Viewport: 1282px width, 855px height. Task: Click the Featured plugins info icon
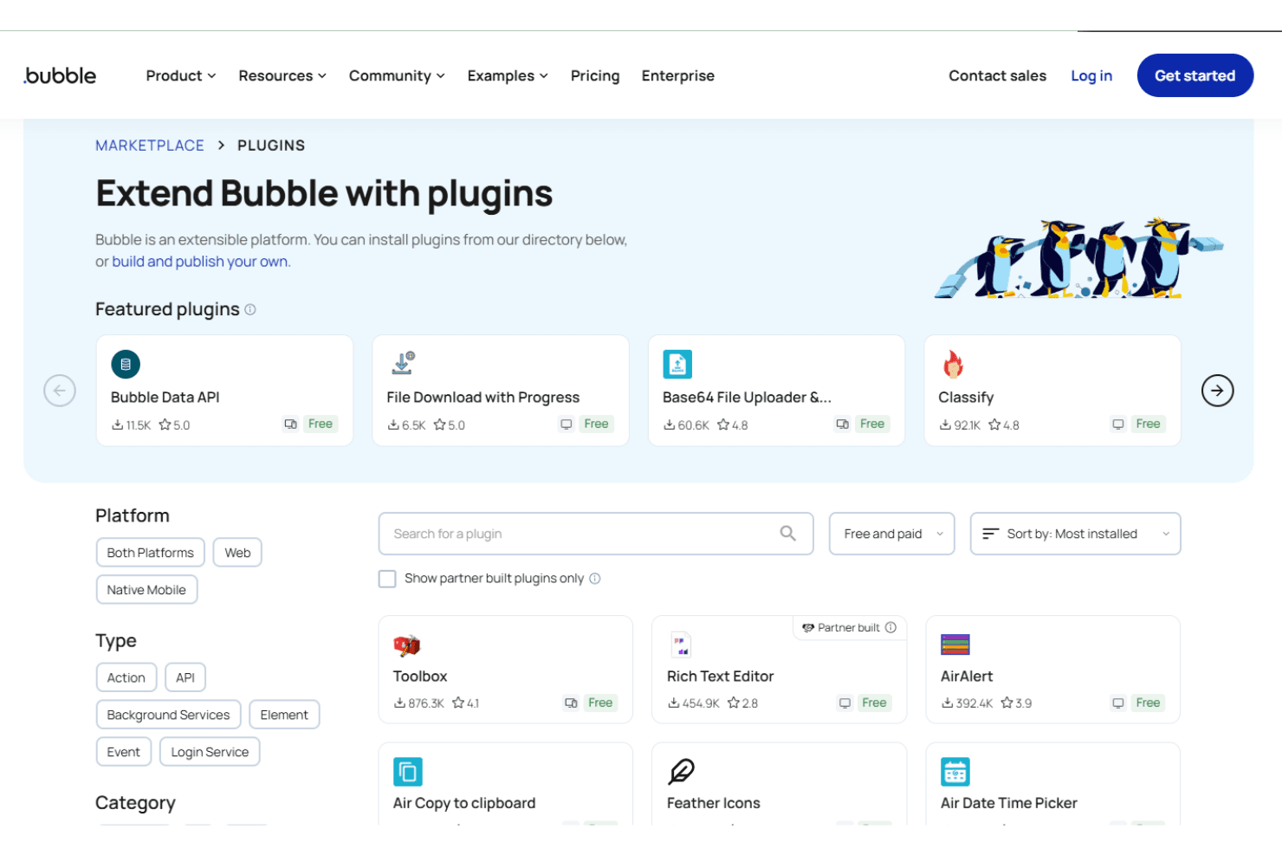[250, 309]
